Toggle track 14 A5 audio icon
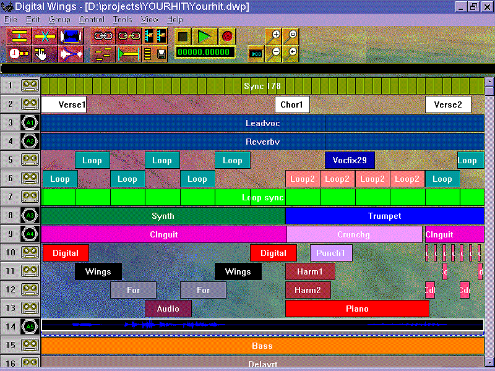The image size is (495, 371). (30, 326)
